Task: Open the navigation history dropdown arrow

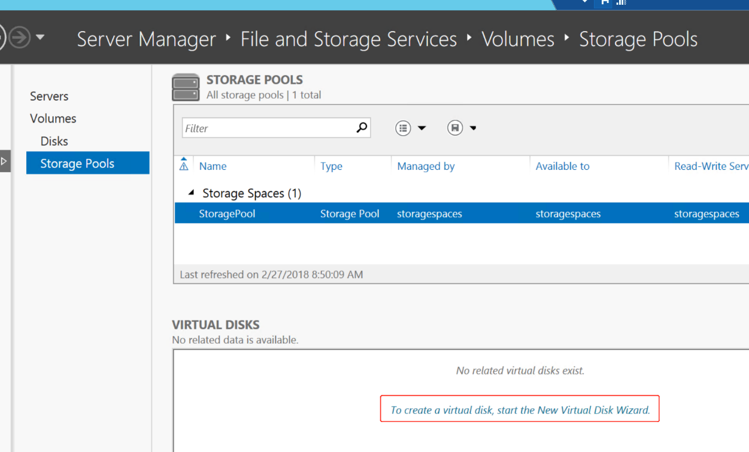Action: (40, 38)
